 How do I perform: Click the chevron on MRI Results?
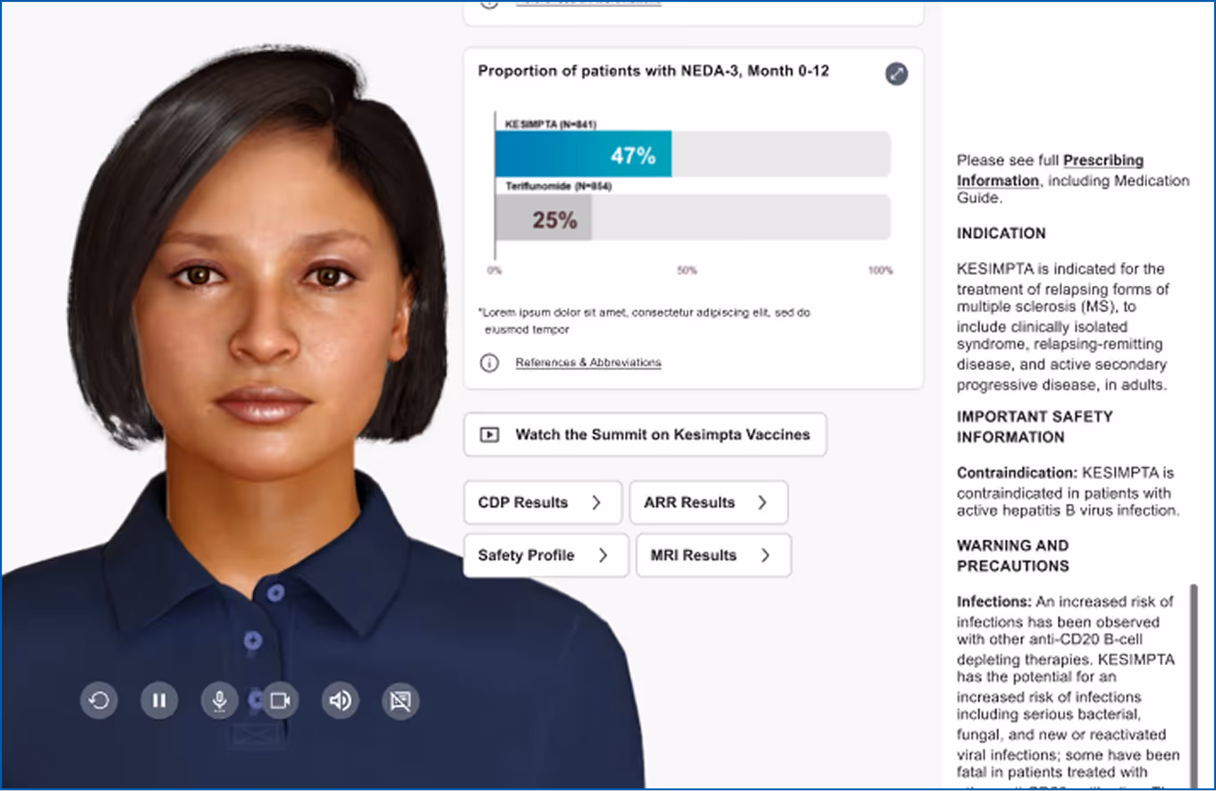pos(765,555)
